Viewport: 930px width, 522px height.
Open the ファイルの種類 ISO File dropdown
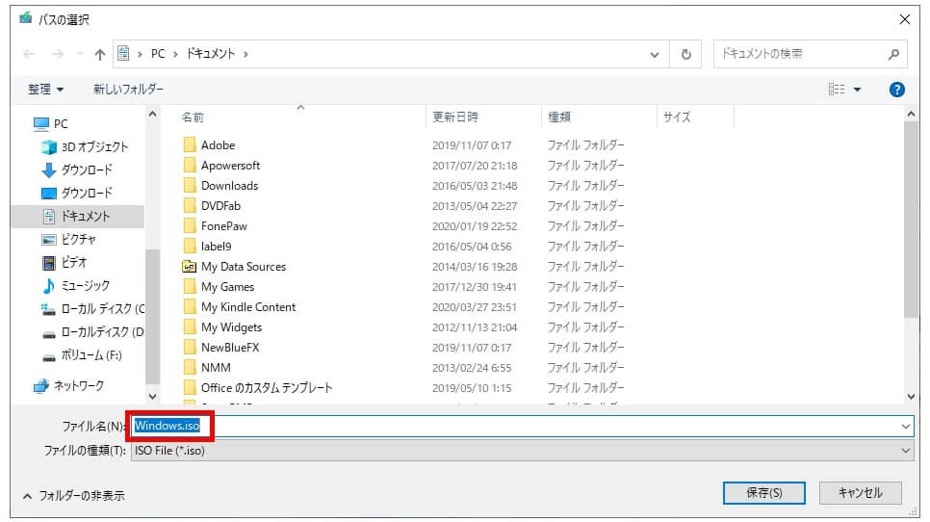[x=522, y=451]
